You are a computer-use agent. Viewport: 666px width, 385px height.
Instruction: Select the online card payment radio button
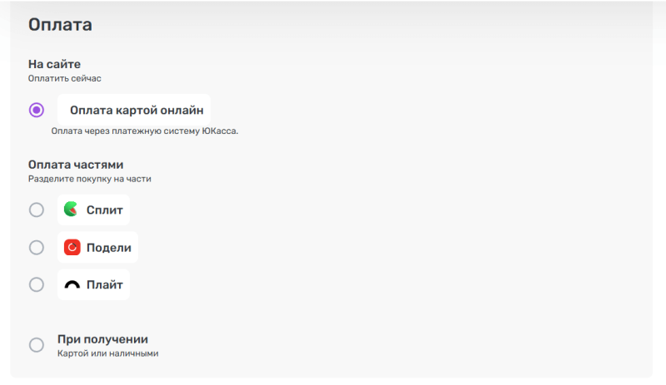pos(37,110)
